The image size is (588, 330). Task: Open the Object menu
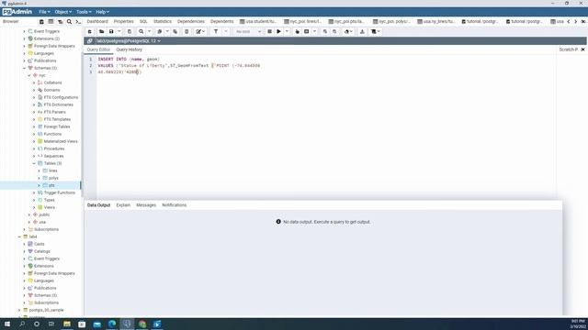coord(62,12)
